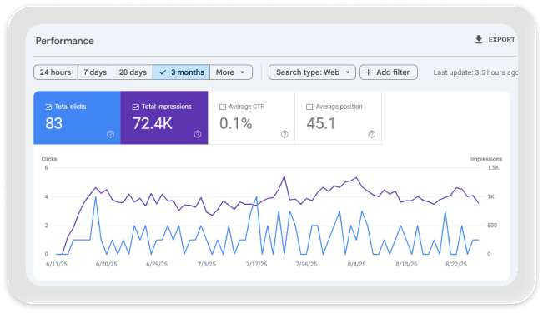This screenshot has width=543, height=313.
Task: Click the 7/8/25 axis date label
Action: 207,264
